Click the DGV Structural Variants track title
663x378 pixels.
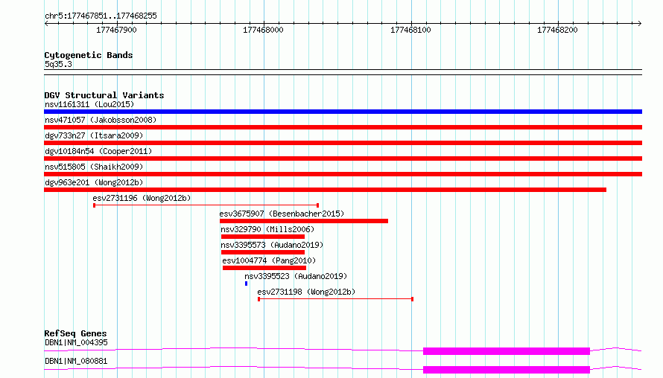(x=104, y=95)
